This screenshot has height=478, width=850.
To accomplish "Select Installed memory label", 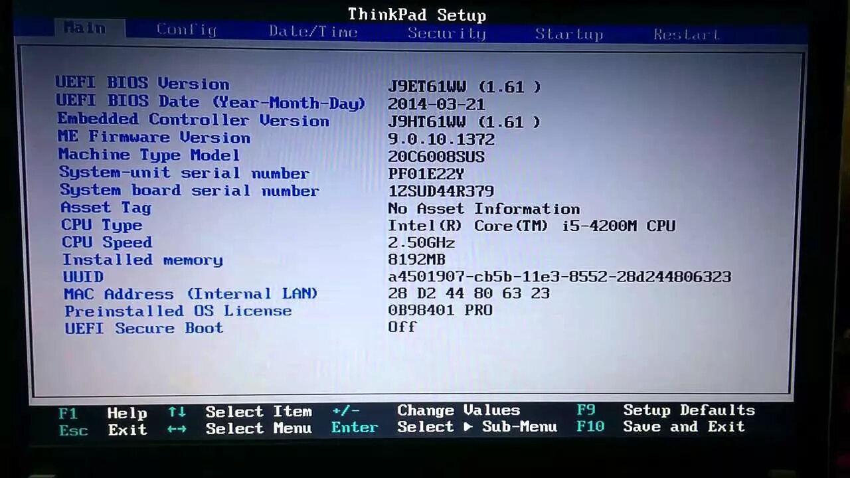I will point(143,260).
